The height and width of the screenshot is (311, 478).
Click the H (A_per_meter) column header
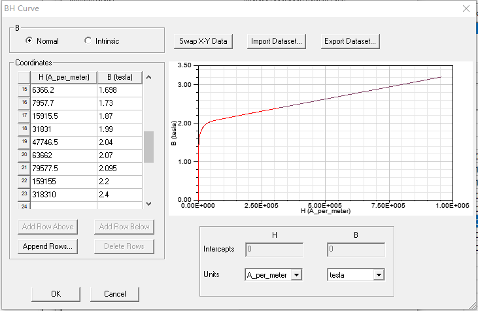coord(63,77)
